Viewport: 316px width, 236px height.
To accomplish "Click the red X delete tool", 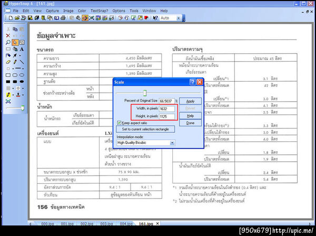I will pyautogui.click(x=8, y=36).
